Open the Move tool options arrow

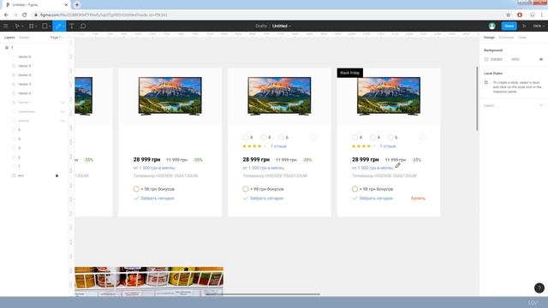click(x=22, y=27)
